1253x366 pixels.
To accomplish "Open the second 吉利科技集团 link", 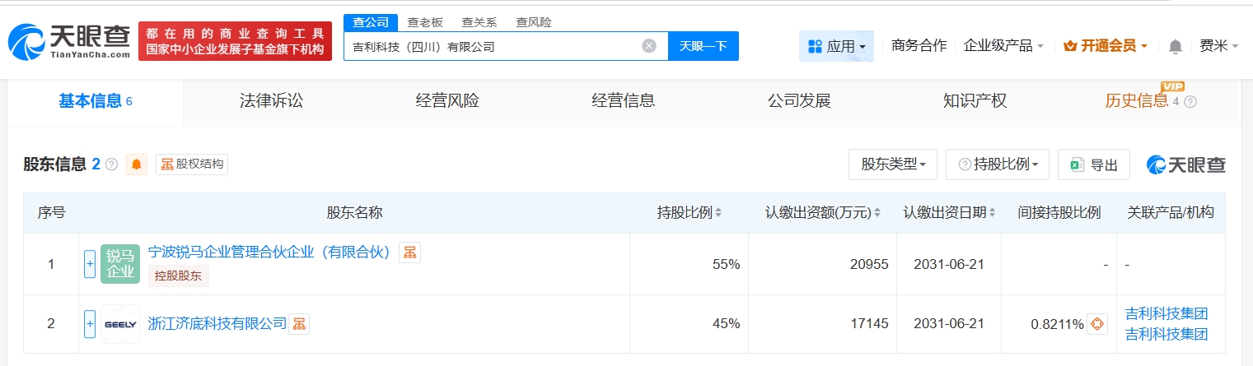I will (1167, 334).
